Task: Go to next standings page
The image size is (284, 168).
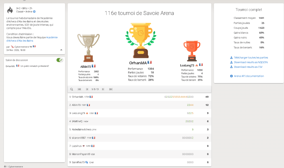Action: pyautogui.click(x=103, y=89)
